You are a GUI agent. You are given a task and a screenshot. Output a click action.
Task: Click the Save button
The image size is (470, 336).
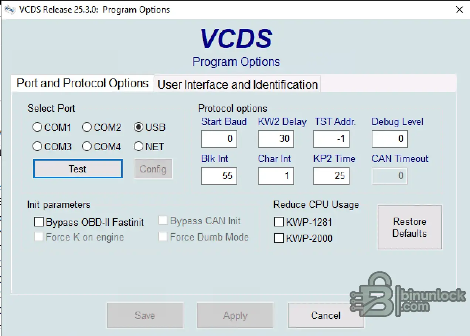click(x=145, y=315)
